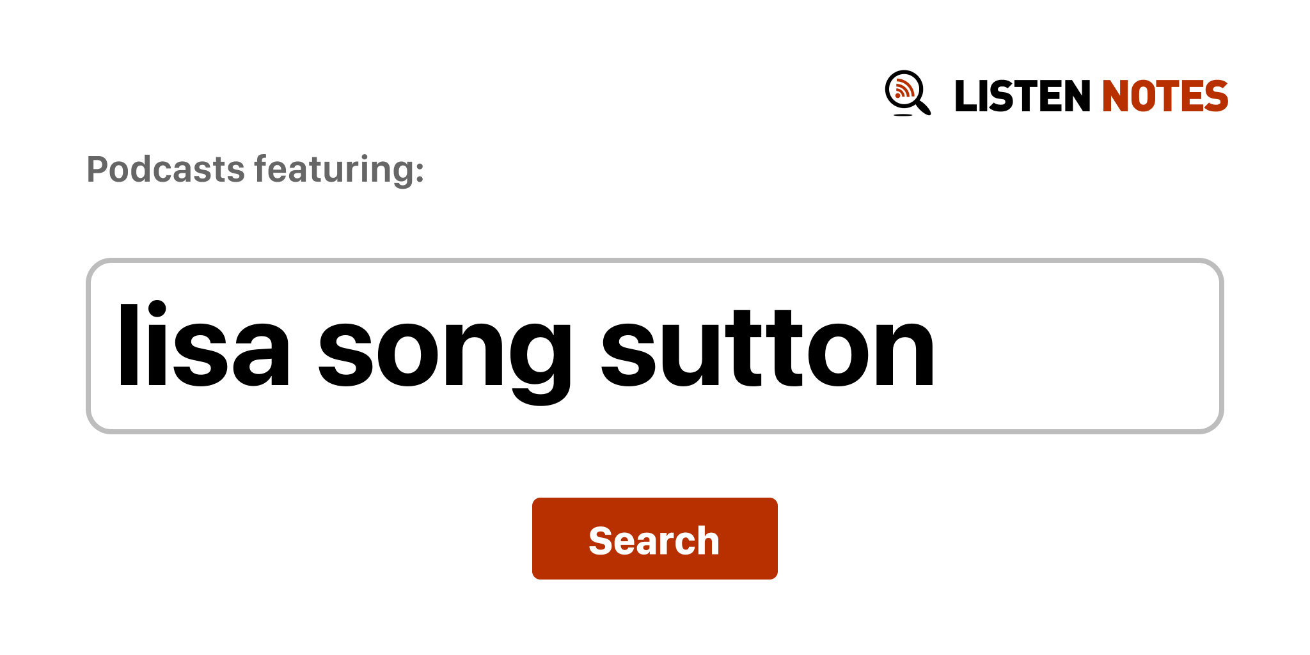Screen dimensions: 1310x655
Task: Place cursor after "sutton" in the search field
Action: 938,346
